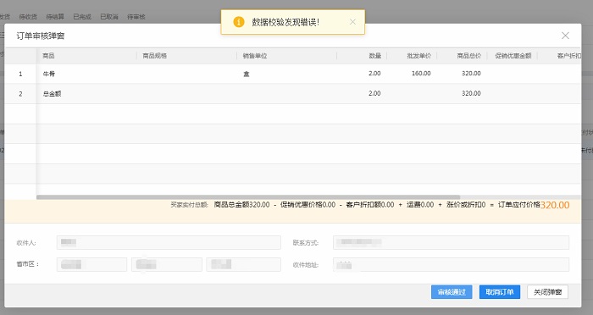Screen dimensions: 593x315
Task: Open the 待审核 tab
Action: (136, 17)
